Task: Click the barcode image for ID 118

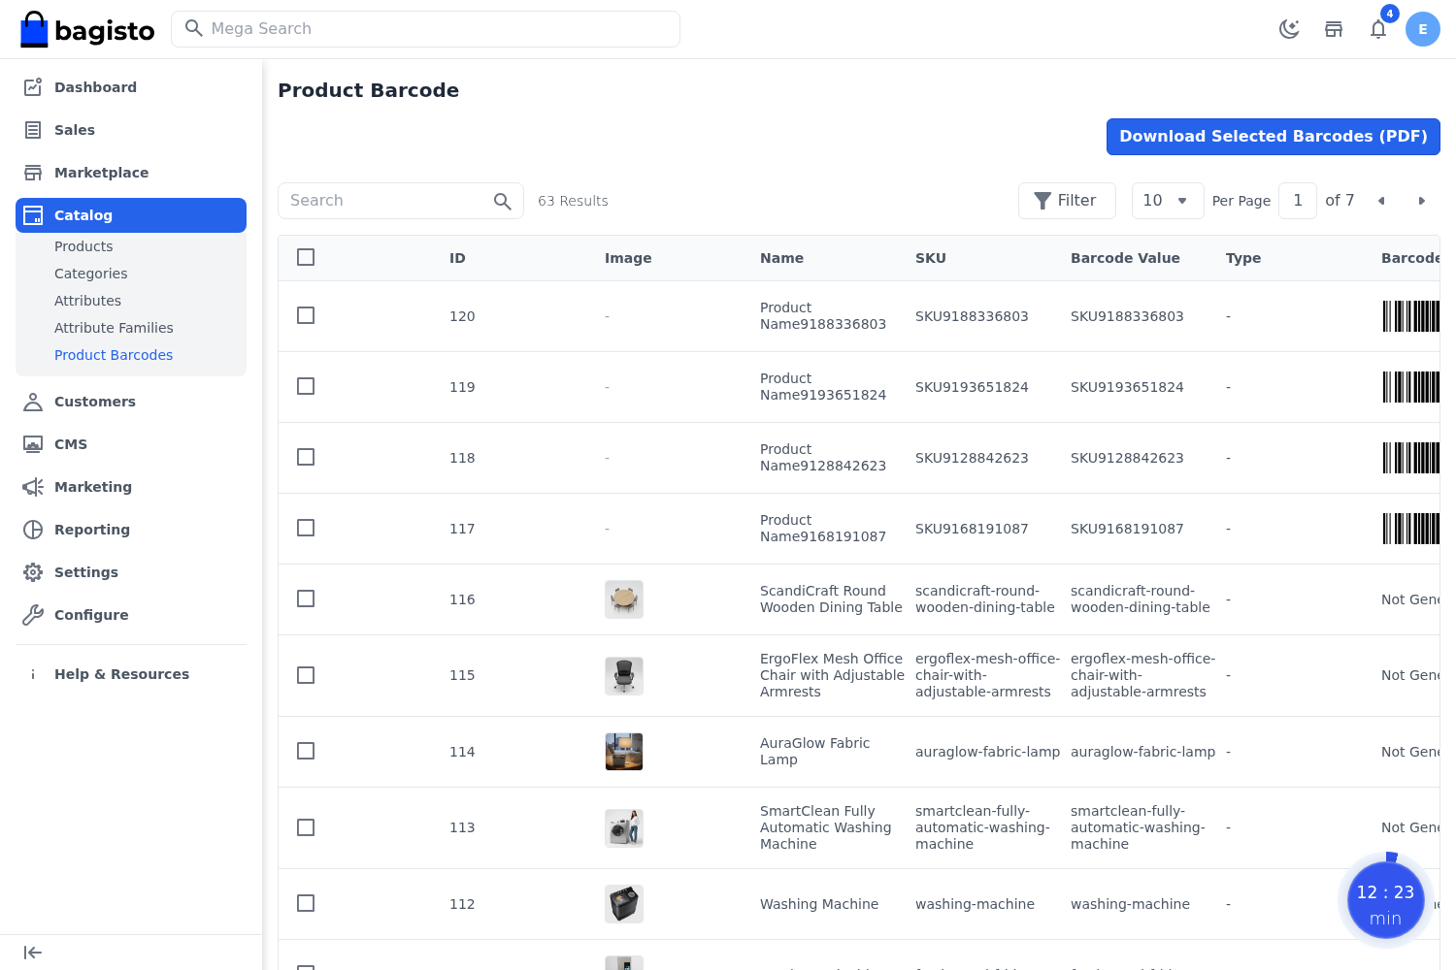Action: pyautogui.click(x=1411, y=458)
